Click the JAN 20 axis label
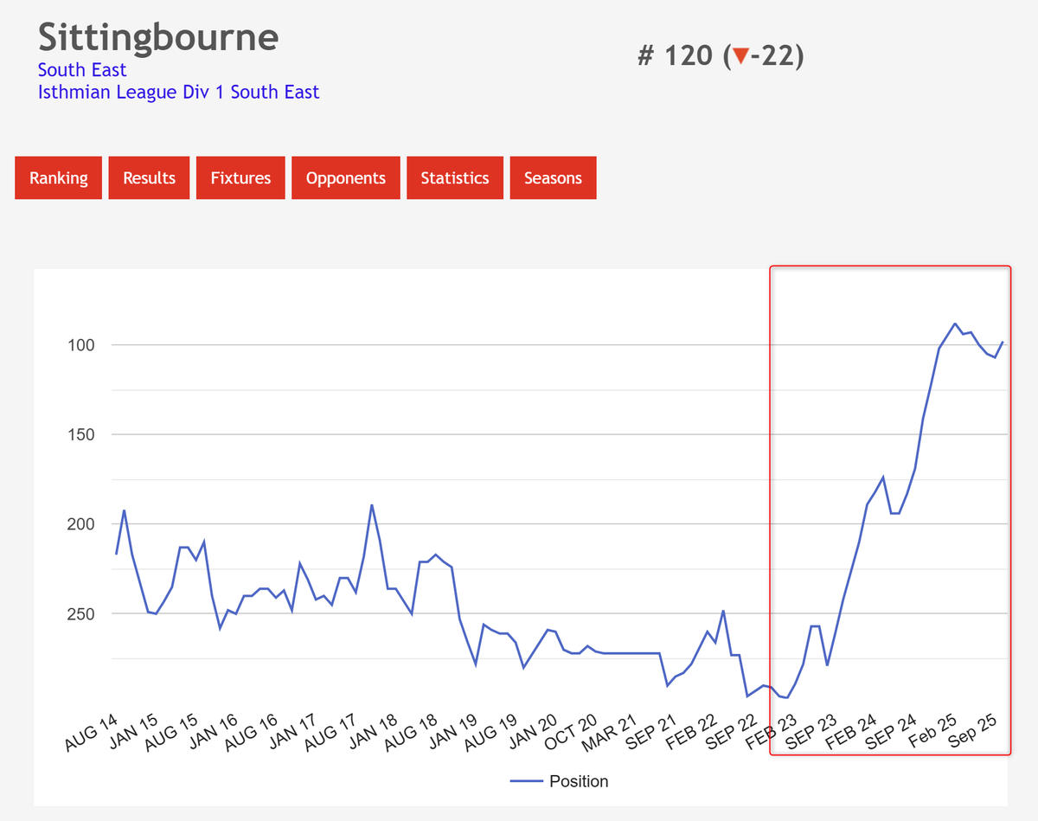The width and height of the screenshot is (1038, 821). pyautogui.click(x=531, y=731)
